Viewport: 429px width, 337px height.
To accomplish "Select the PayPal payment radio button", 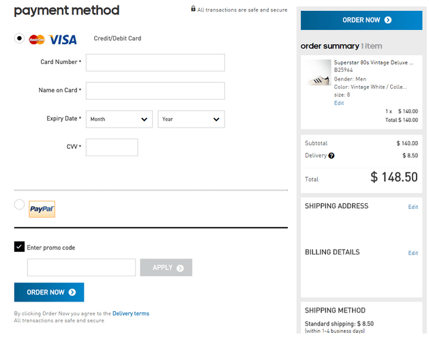I will pos(19,205).
